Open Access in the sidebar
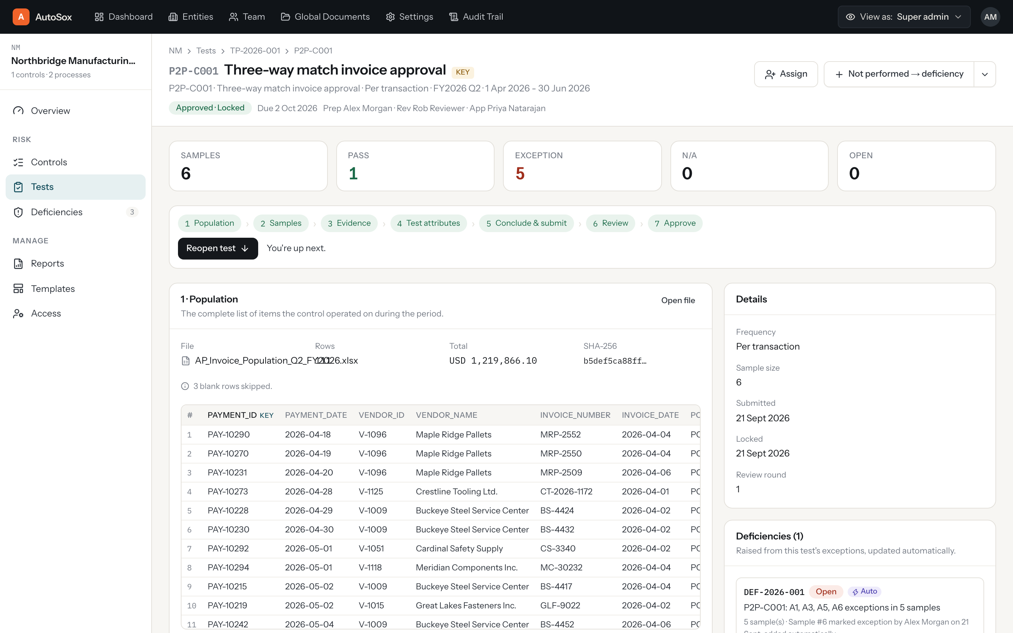The height and width of the screenshot is (633, 1013). click(x=75, y=313)
